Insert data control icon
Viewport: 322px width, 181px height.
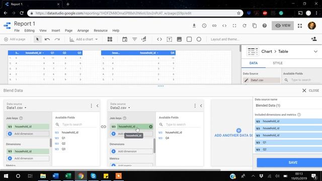pyautogui.click(x=144, y=39)
